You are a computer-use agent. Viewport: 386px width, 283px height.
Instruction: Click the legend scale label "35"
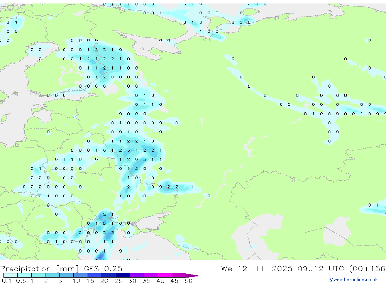tap(146, 281)
